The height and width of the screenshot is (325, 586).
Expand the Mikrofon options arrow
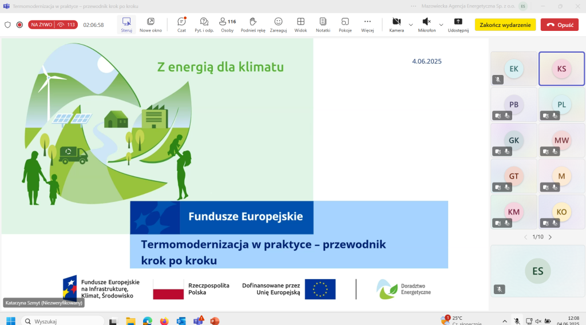click(x=441, y=25)
